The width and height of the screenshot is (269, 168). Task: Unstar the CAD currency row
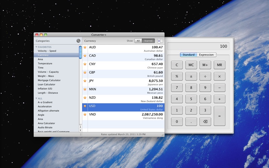point(85,56)
